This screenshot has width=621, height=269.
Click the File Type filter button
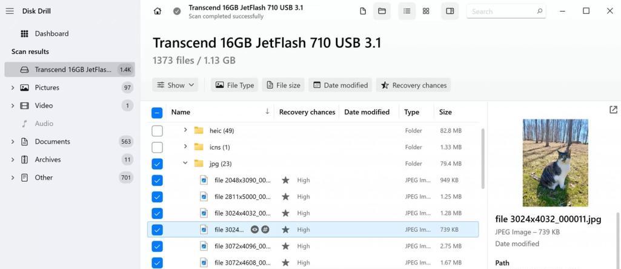pyautogui.click(x=234, y=85)
